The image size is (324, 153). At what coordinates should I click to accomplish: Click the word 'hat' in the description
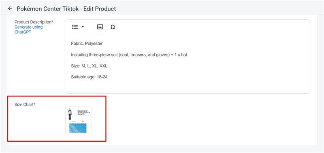[184, 55]
